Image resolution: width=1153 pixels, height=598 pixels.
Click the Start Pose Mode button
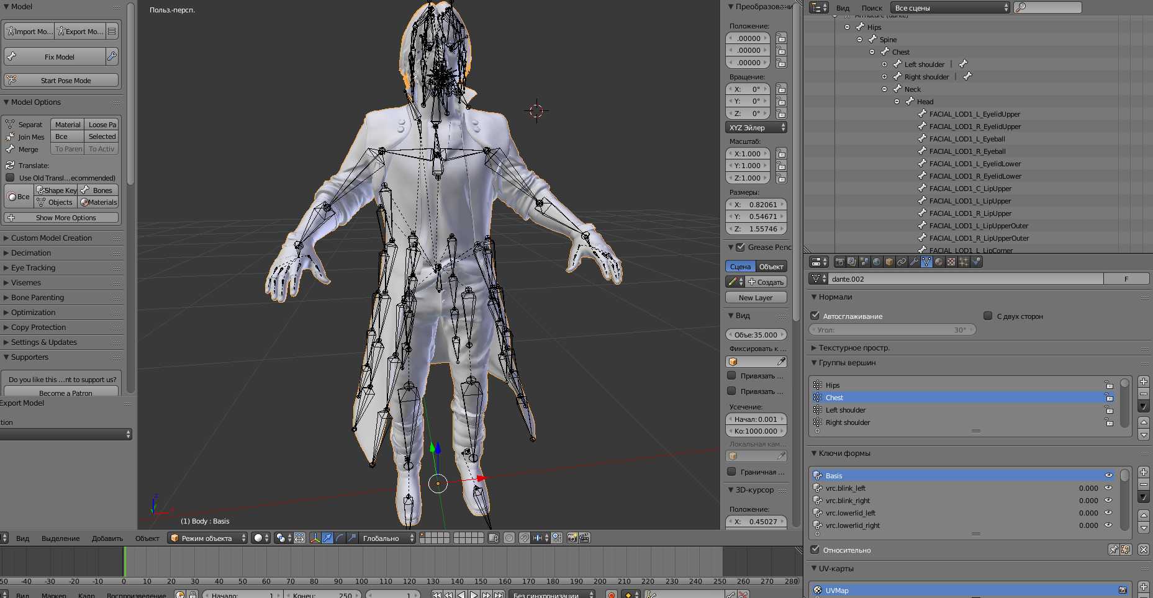point(61,81)
